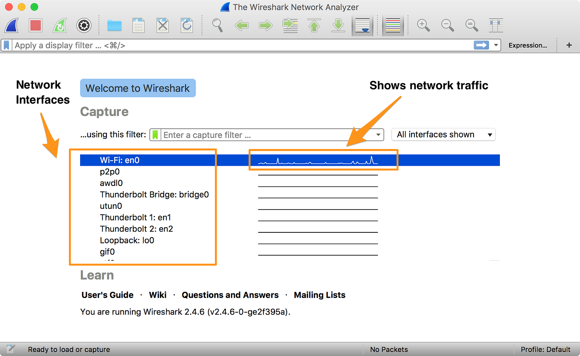Screen dimensions: 580x356
Task: Open capture filter bookmark icon
Action: coord(155,135)
